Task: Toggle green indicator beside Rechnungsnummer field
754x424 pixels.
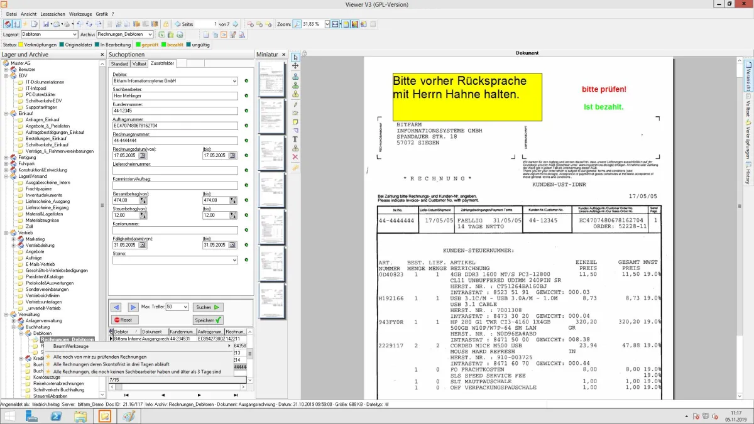Action: [x=246, y=141]
